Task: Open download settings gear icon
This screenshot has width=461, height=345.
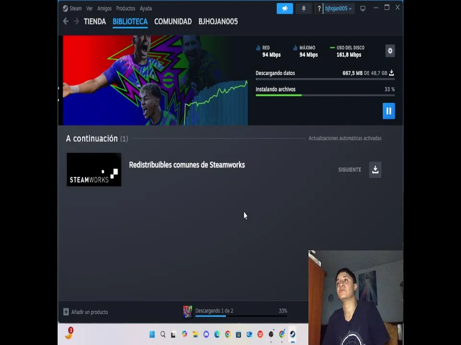Action: [x=390, y=51]
